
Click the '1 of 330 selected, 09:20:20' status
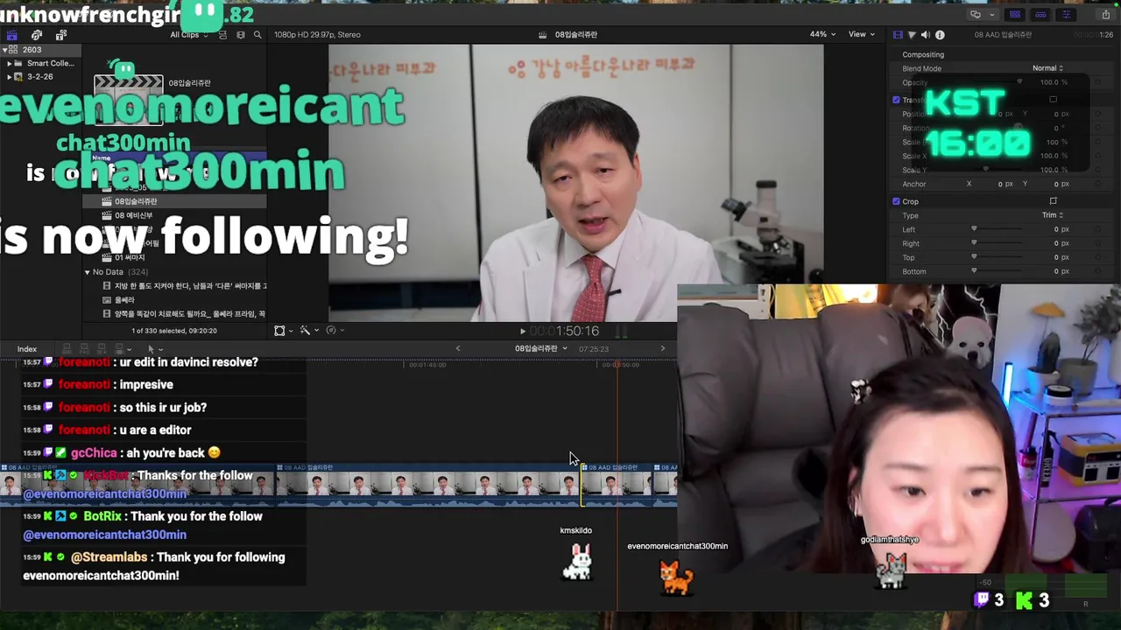tap(174, 331)
